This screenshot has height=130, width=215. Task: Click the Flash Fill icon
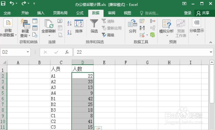click(142, 21)
